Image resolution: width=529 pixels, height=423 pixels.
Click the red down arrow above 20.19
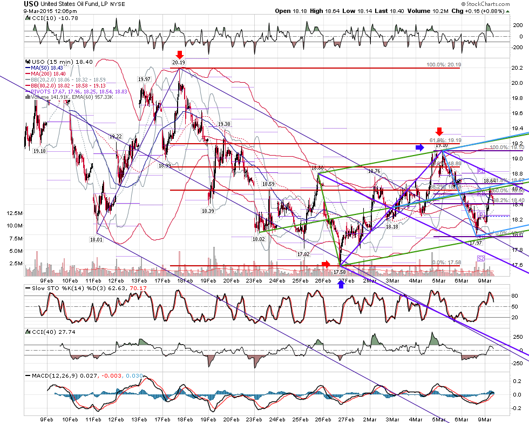tap(179, 55)
